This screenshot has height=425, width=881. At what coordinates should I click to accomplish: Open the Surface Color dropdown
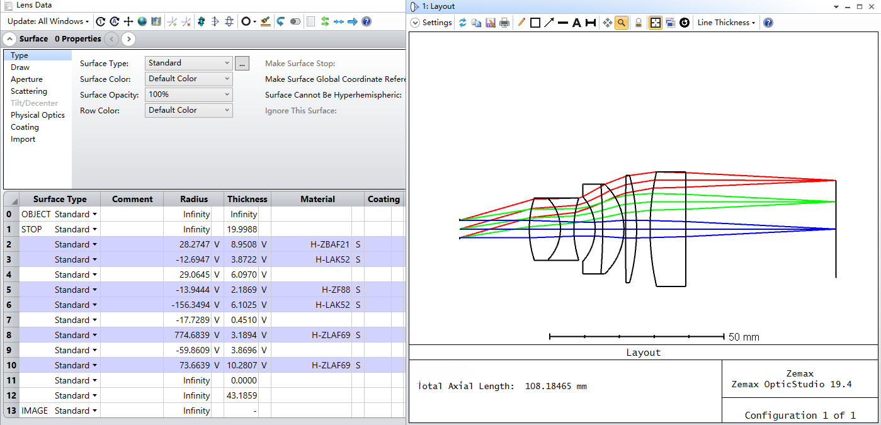pyautogui.click(x=189, y=79)
